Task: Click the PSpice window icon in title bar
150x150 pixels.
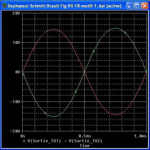Action: tap(4, 5)
